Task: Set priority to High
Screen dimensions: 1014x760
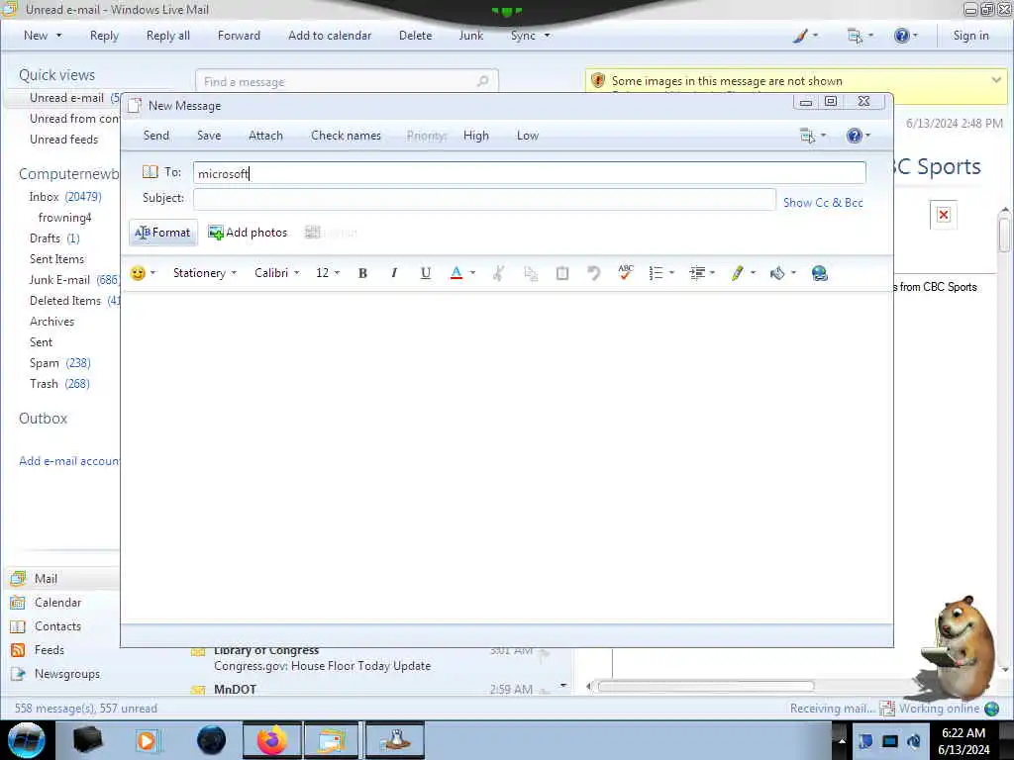Action: pyautogui.click(x=476, y=136)
